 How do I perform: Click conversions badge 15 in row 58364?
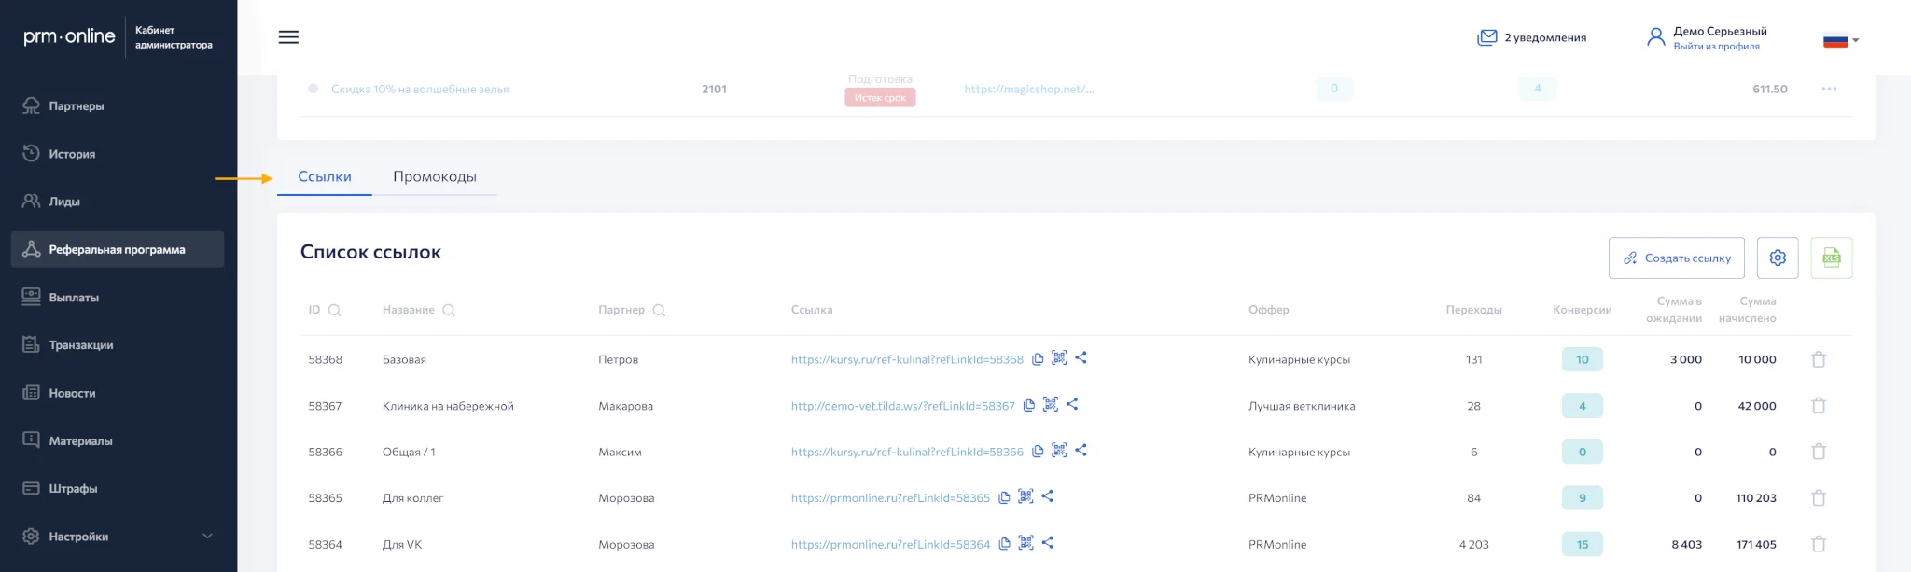[x=1582, y=544]
